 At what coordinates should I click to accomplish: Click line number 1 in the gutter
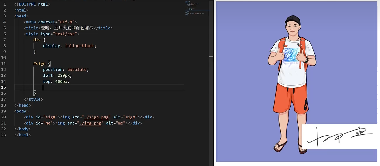point(4,4)
